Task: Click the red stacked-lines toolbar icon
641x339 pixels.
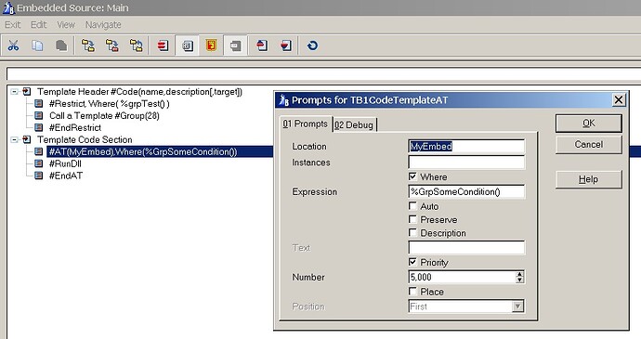Action: tap(163, 46)
